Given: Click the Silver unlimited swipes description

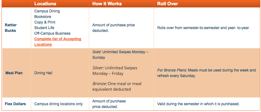Looking at the screenshot, I should 115,71.
